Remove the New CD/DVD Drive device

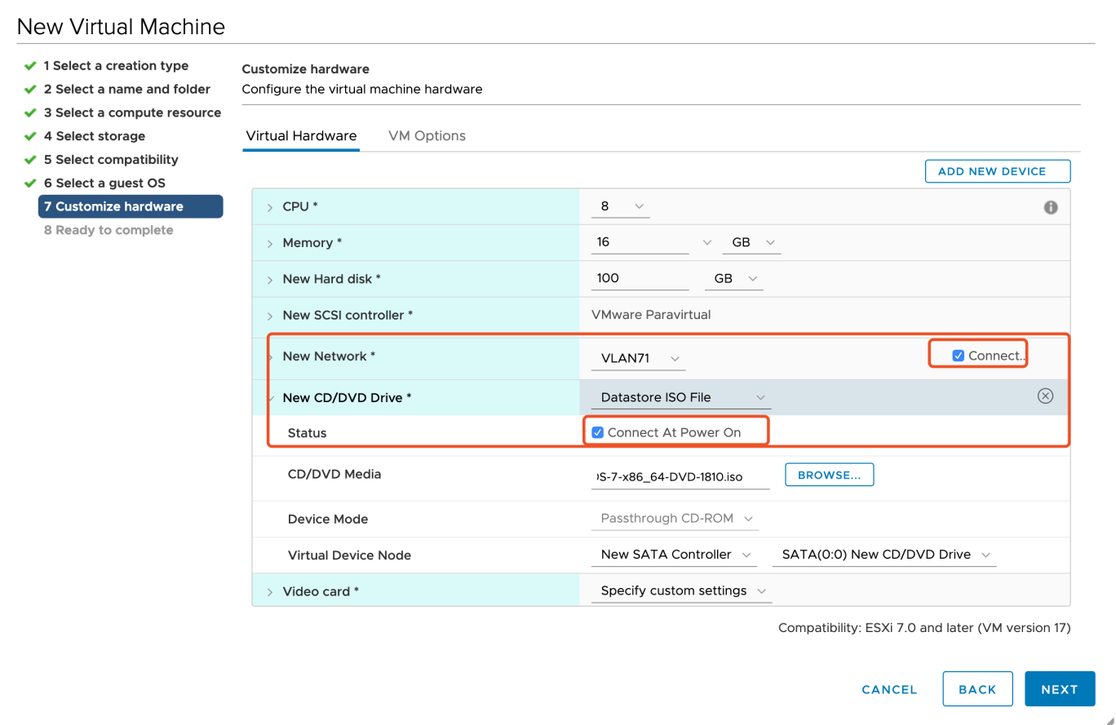tap(1045, 396)
